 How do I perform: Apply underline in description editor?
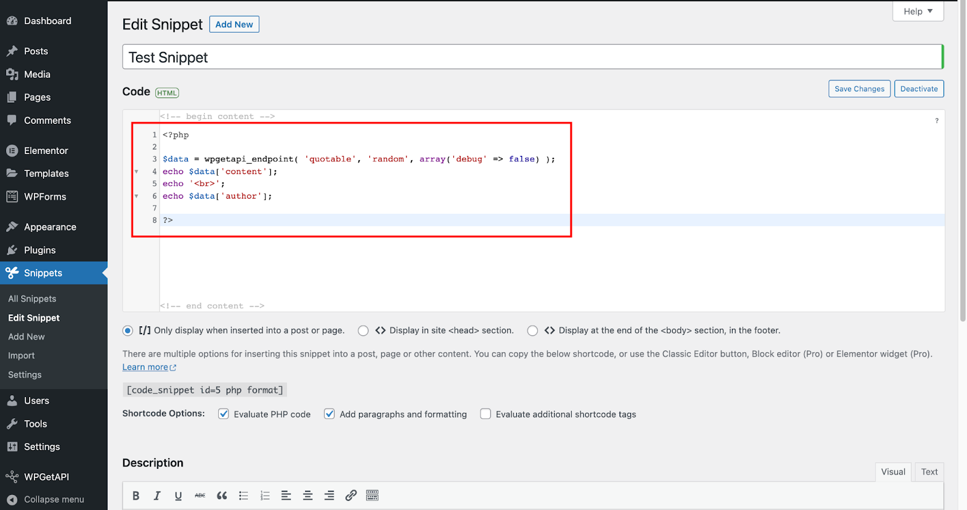178,495
